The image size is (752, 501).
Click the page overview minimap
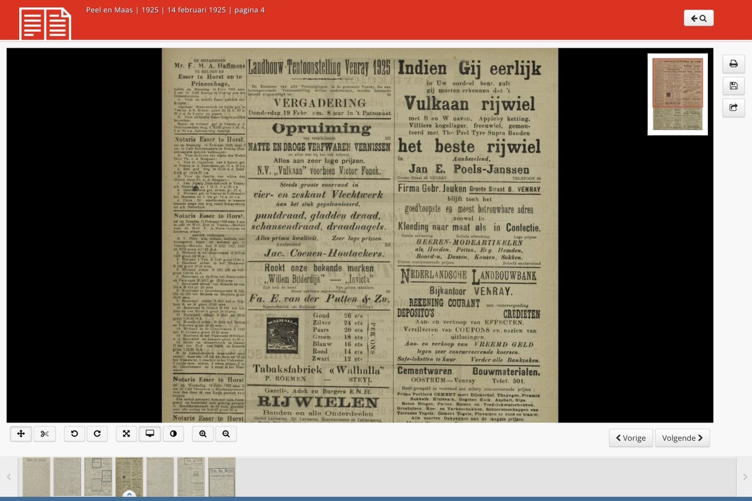[x=677, y=94]
